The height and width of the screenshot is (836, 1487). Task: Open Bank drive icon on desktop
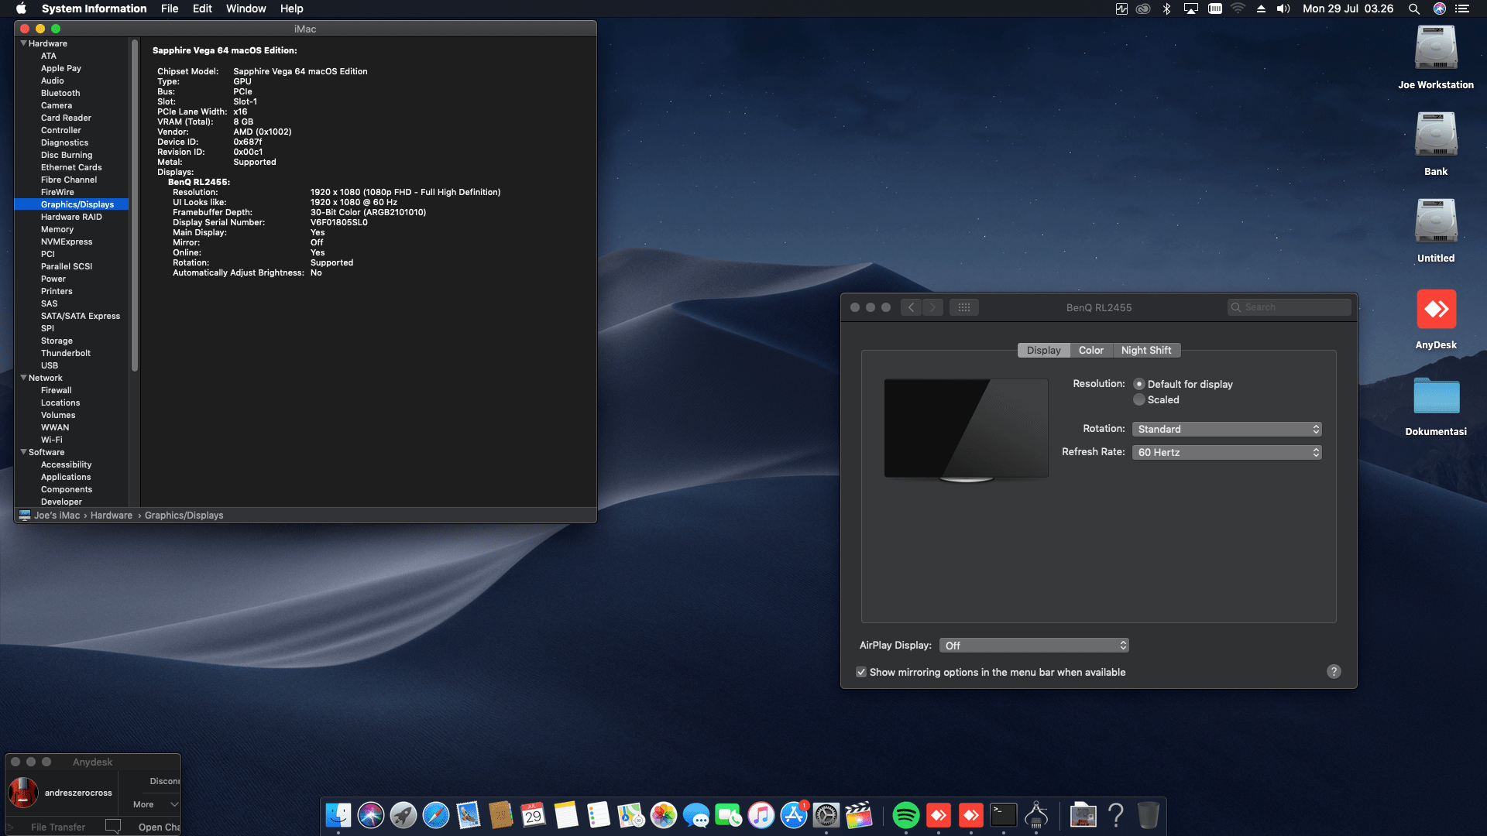pyautogui.click(x=1436, y=135)
